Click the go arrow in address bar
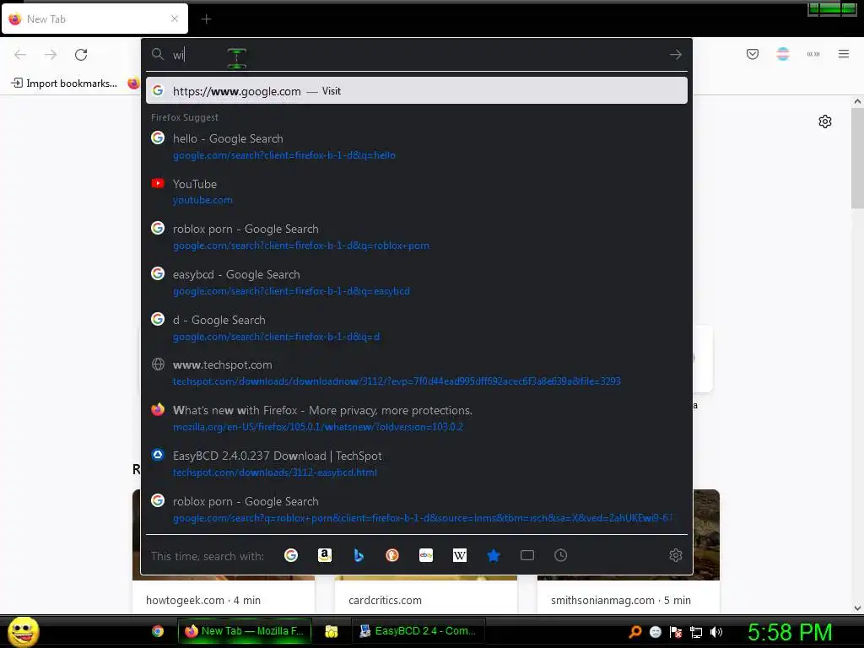Viewport: 864px width, 648px height. click(676, 55)
